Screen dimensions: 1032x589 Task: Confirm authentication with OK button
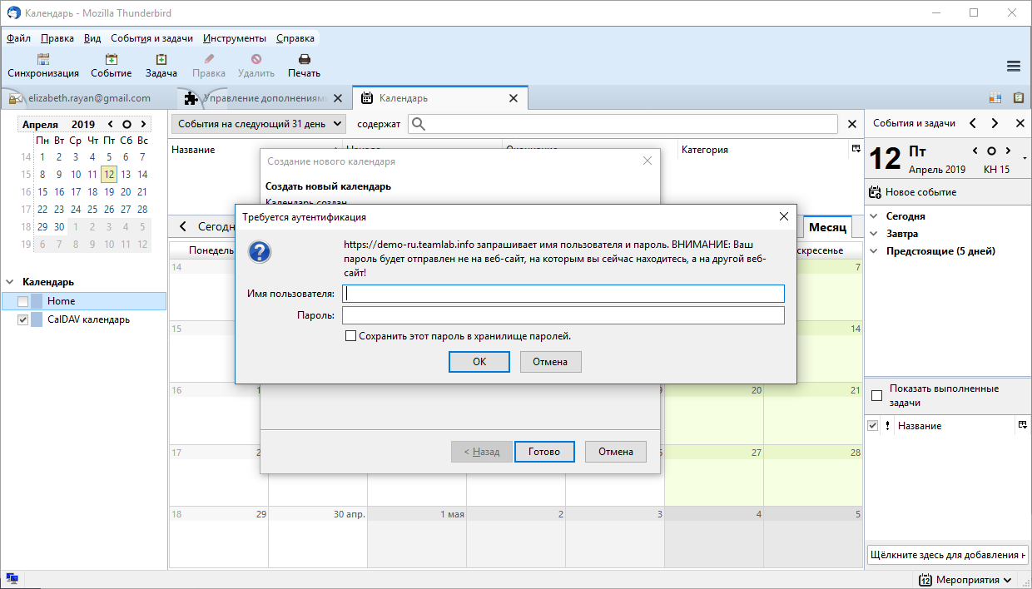[479, 362]
